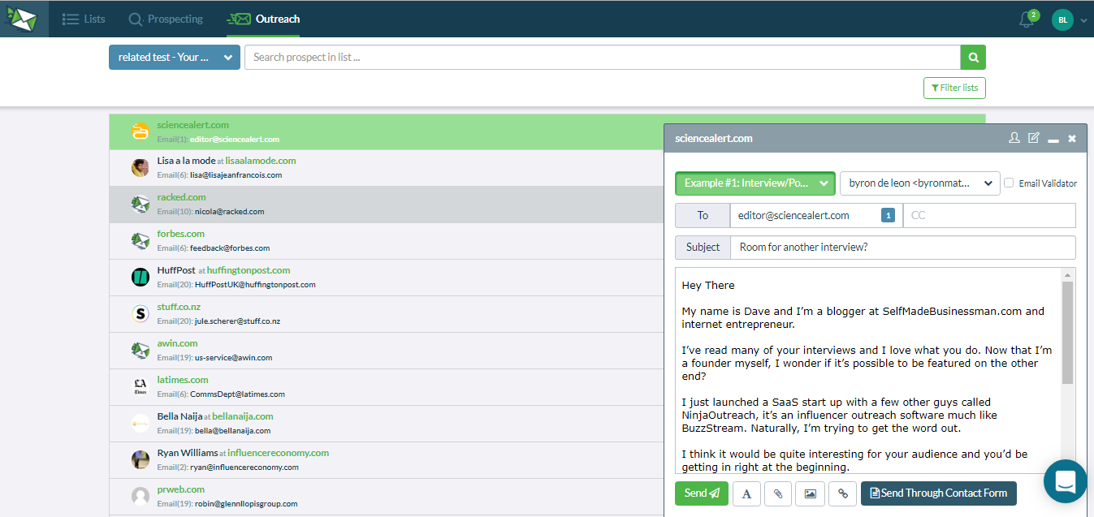Click the forbes.com envelope avatar
1094x517 pixels.
click(x=141, y=240)
